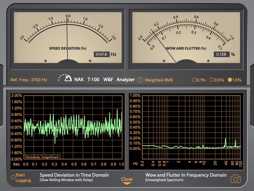This screenshot has height=191, width=254.
Task: Click the 0.128 % wow and flutter readout
Action: [221, 54]
